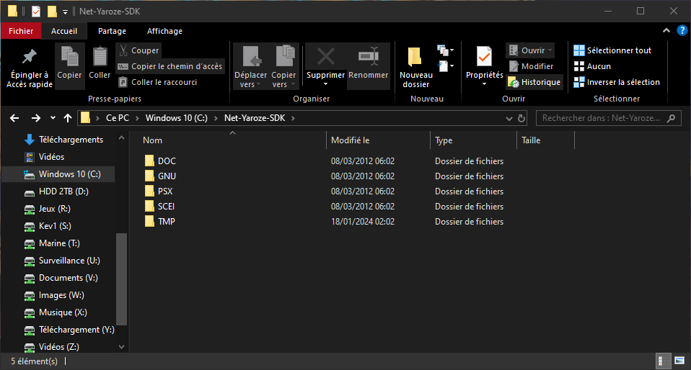Viewport: 691px width, 370px height.
Task: Click the search magnifier icon
Action: point(672,118)
